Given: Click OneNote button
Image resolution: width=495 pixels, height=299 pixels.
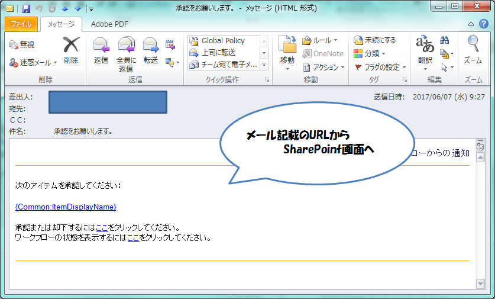Looking at the screenshot, I should tap(323, 54).
